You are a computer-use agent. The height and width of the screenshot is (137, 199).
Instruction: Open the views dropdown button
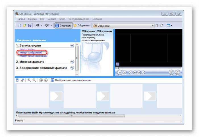coord(169,26)
